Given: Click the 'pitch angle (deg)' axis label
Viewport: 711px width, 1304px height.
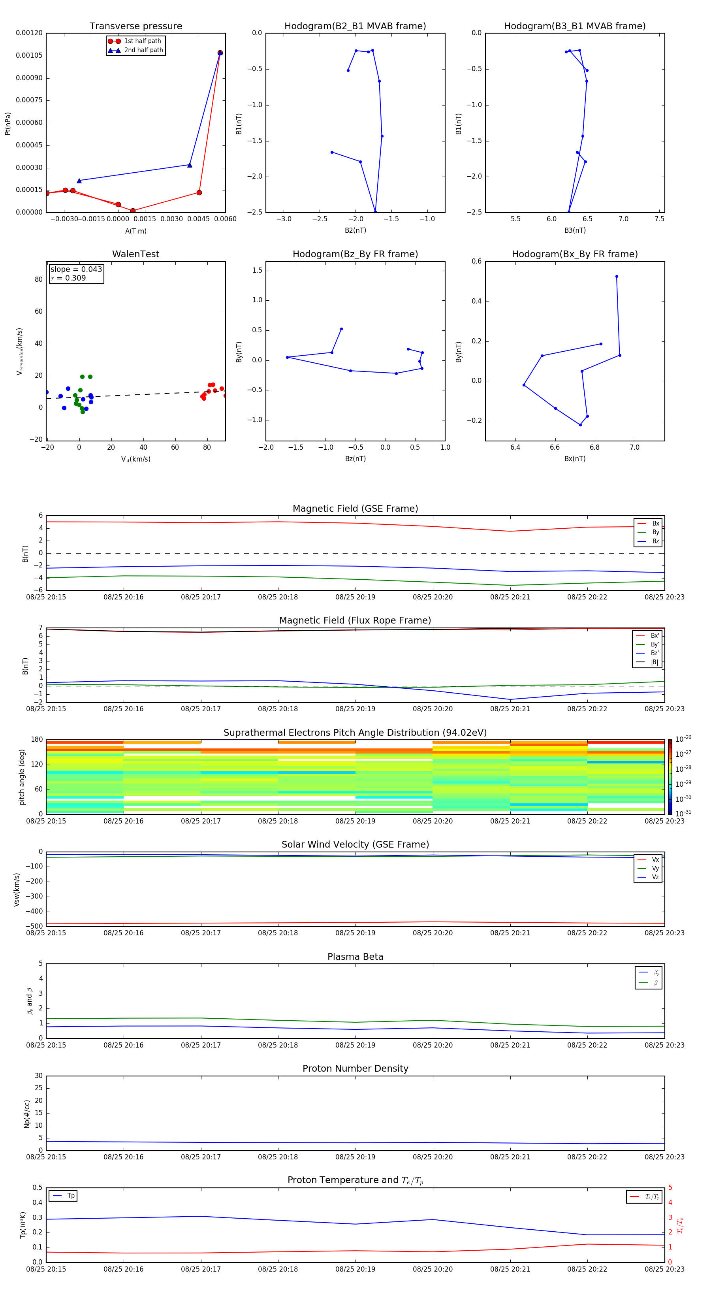Looking at the screenshot, I should [x=22, y=777].
